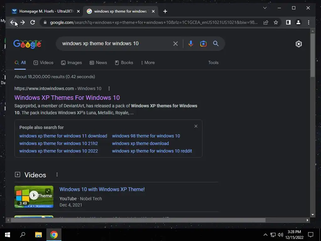Open the Chrome profile menu
Screen dimensions: 321x241
[298, 22]
